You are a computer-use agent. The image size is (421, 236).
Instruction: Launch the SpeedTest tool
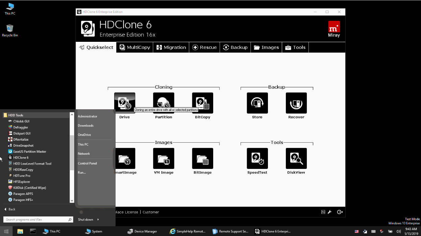tap(257, 158)
